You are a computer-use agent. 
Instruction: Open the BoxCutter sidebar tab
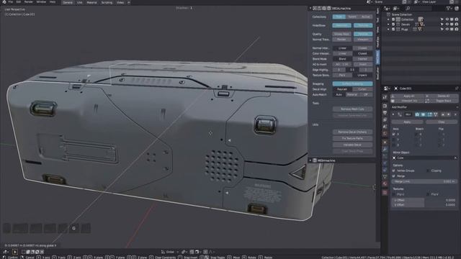[377, 73]
